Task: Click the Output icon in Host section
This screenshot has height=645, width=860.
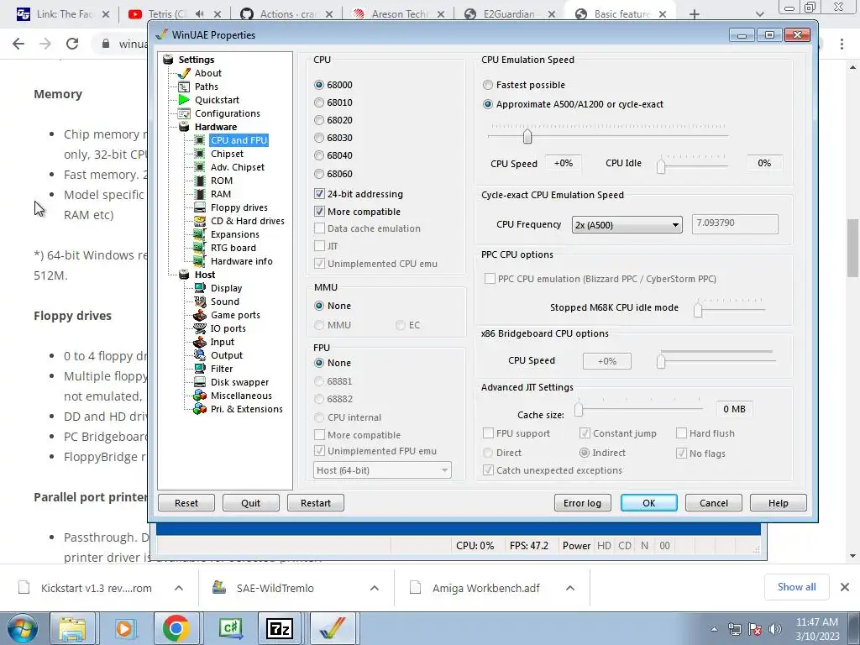Action: coord(200,355)
